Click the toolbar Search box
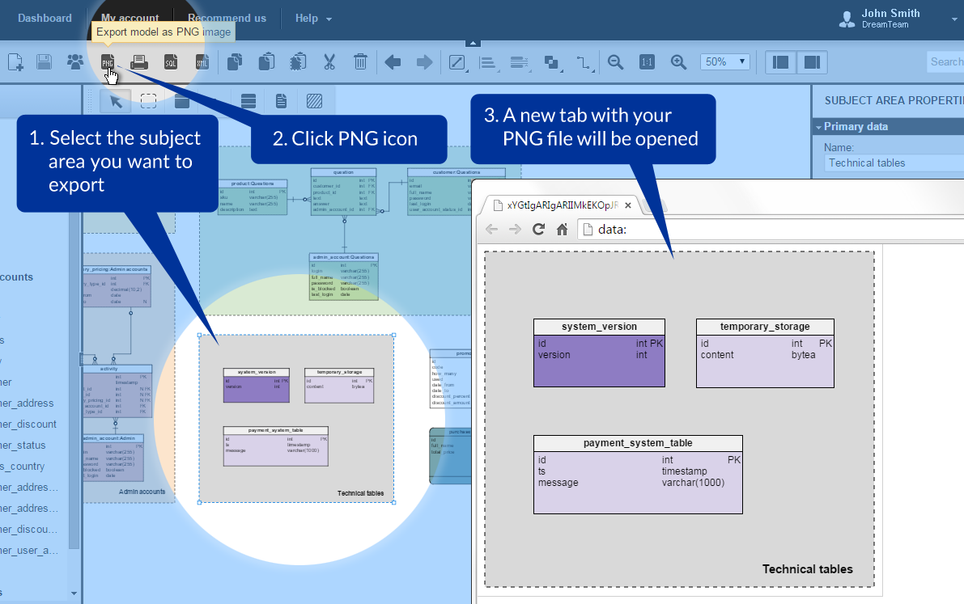Viewport: 964px width, 604px height. 945,62
